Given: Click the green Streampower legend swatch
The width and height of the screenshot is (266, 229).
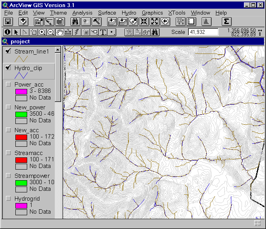Looking at the screenshot, I should point(21,183).
